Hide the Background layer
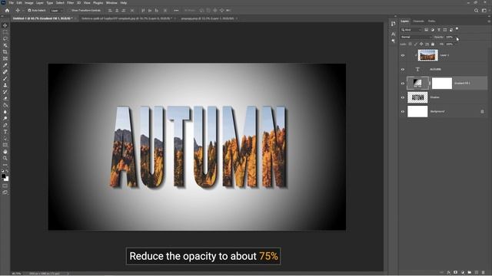 pyautogui.click(x=403, y=112)
